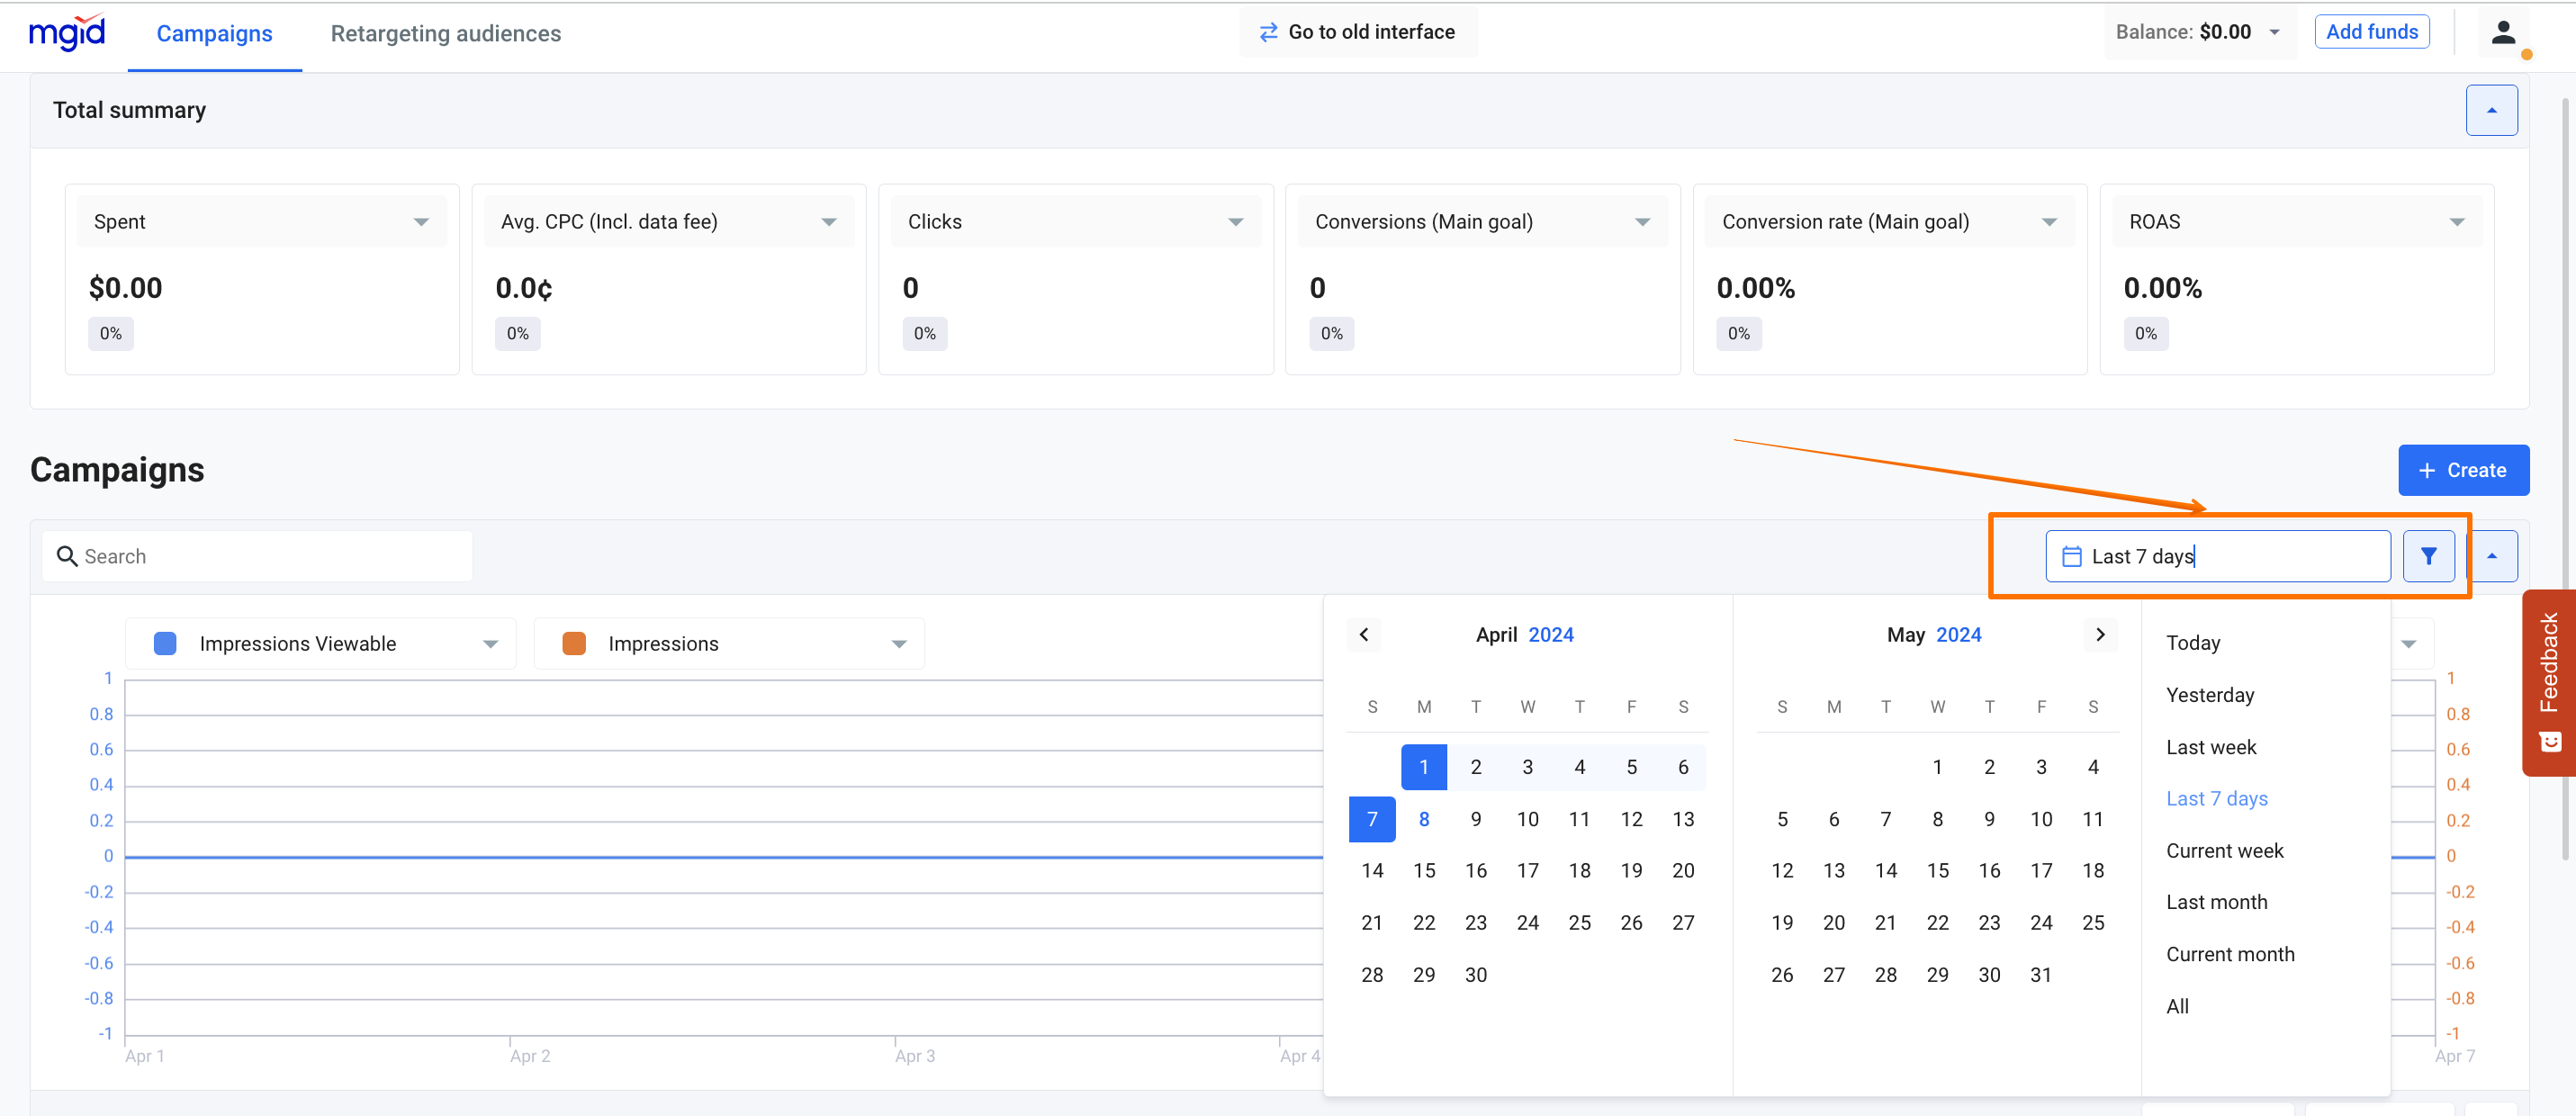Open the Spent metric dropdown
2576x1116 pixels.
tap(421, 222)
